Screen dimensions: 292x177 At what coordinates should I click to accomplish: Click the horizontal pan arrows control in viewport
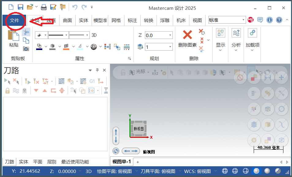[x=131, y=151]
